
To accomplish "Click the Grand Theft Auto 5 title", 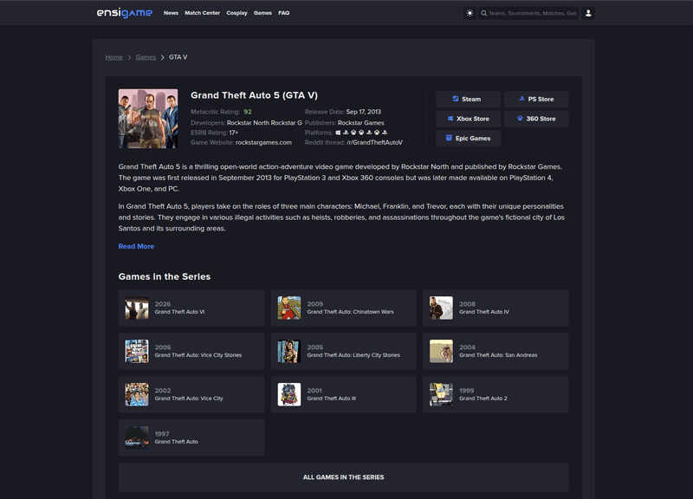I will [254, 95].
